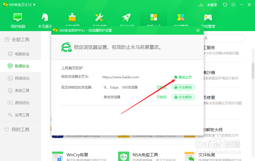Open the software manager colorful icon tab
Image resolution: width=255 pixels, height=161 pixels.
point(181,17)
